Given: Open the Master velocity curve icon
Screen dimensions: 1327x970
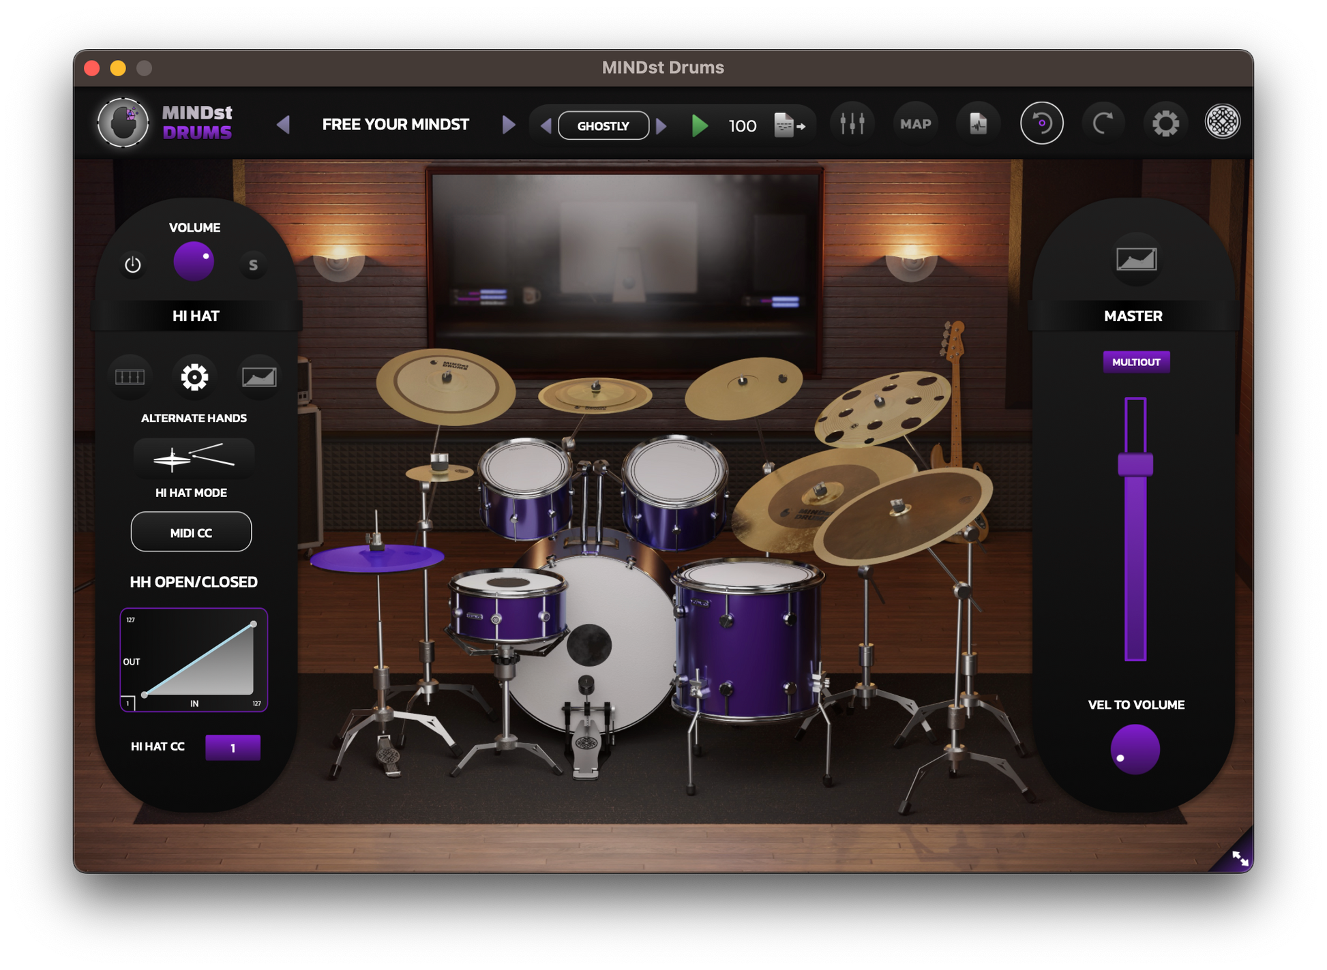Looking at the screenshot, I should [x=1135, y=260].
